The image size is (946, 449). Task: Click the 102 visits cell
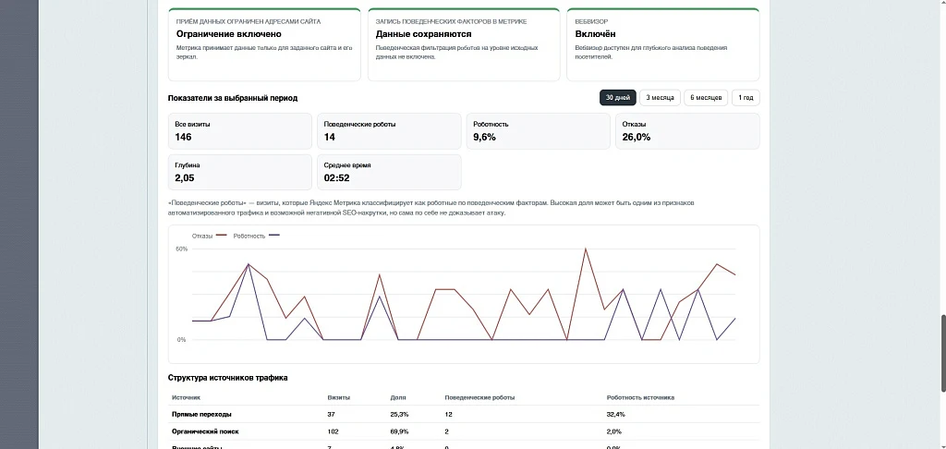[x=333, y=431]
